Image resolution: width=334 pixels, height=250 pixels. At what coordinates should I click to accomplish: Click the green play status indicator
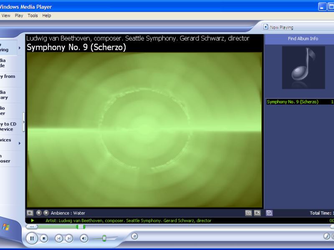[x=33, y=221]
